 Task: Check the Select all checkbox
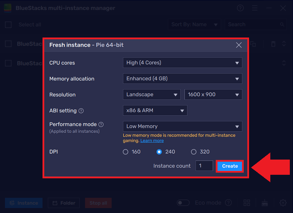[x=8, y=25]
